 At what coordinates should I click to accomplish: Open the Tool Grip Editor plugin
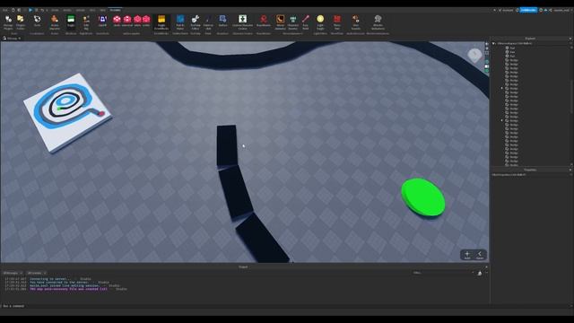click(x=196, y=22)
